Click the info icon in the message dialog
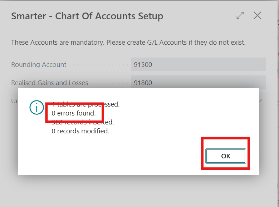This screenshot has height=207, width=279. coord(36,107)
